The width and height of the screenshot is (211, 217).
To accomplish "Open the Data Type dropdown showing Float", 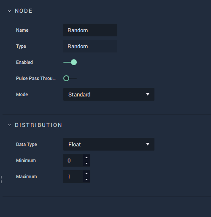I will click(109, 144).
